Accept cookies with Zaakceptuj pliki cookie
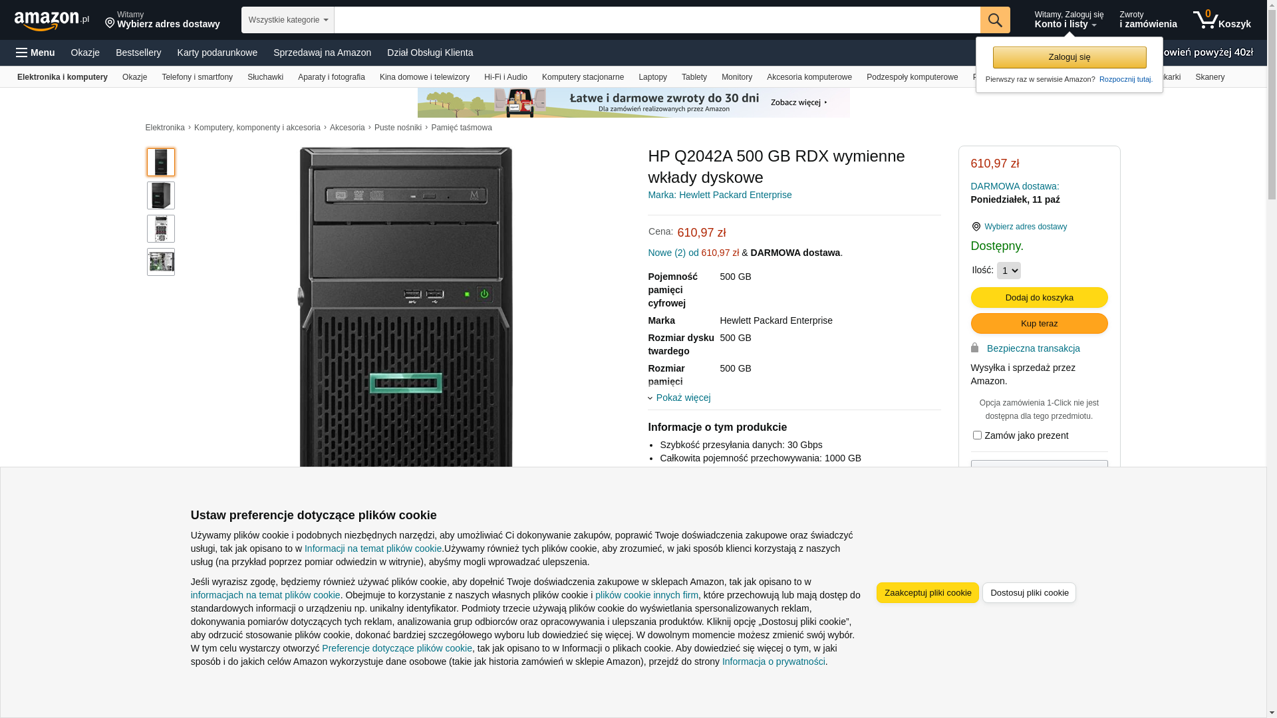 (927, 592)
